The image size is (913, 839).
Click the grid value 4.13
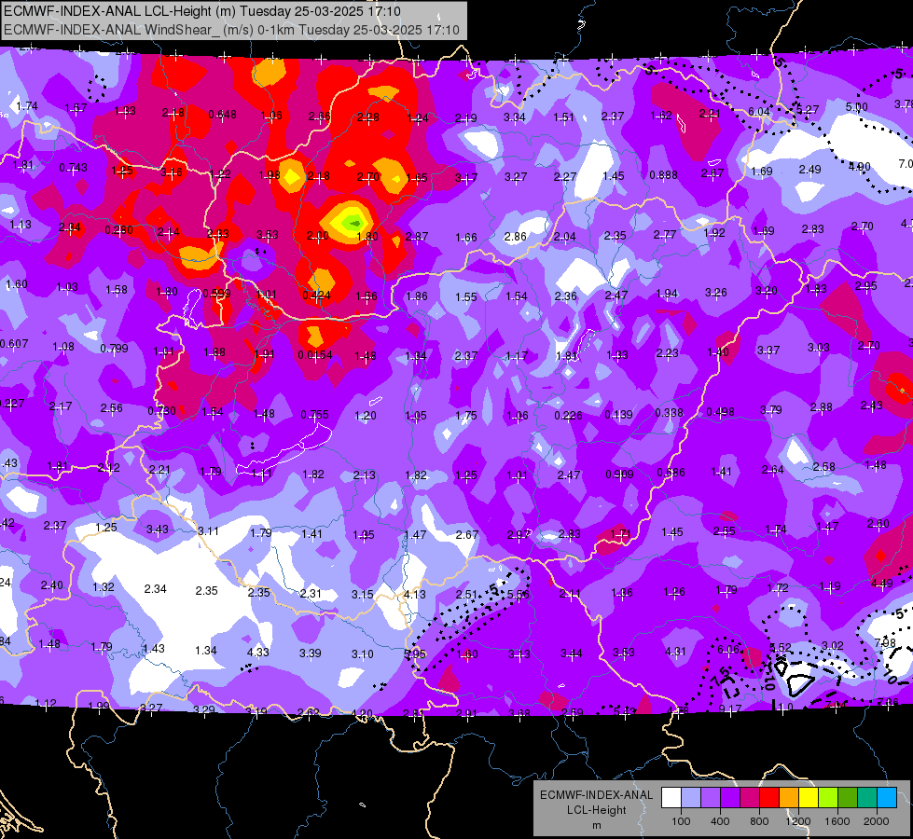tap(415, 595)
